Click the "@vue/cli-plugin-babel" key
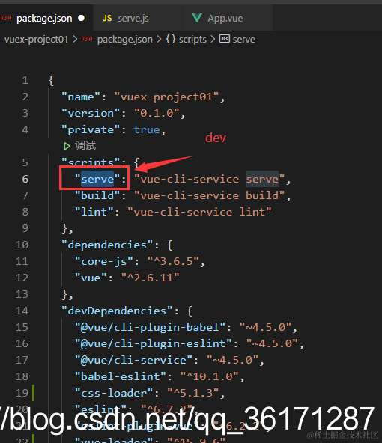Screen dimensions: 382x443 (150, 327)
